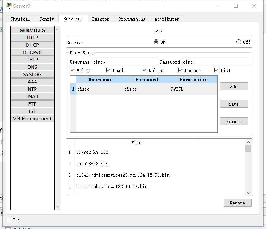
Task: Open VM Management service
Action: [32, 118]
